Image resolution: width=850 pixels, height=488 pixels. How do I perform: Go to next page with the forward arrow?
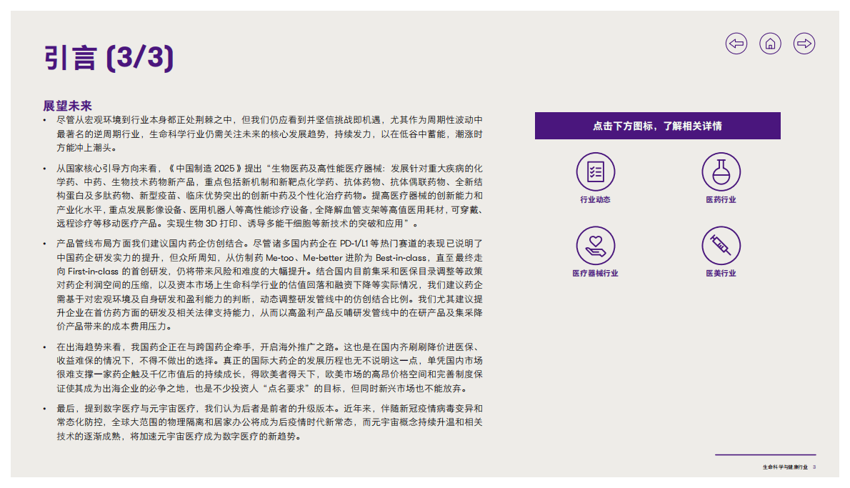[804, 44]
